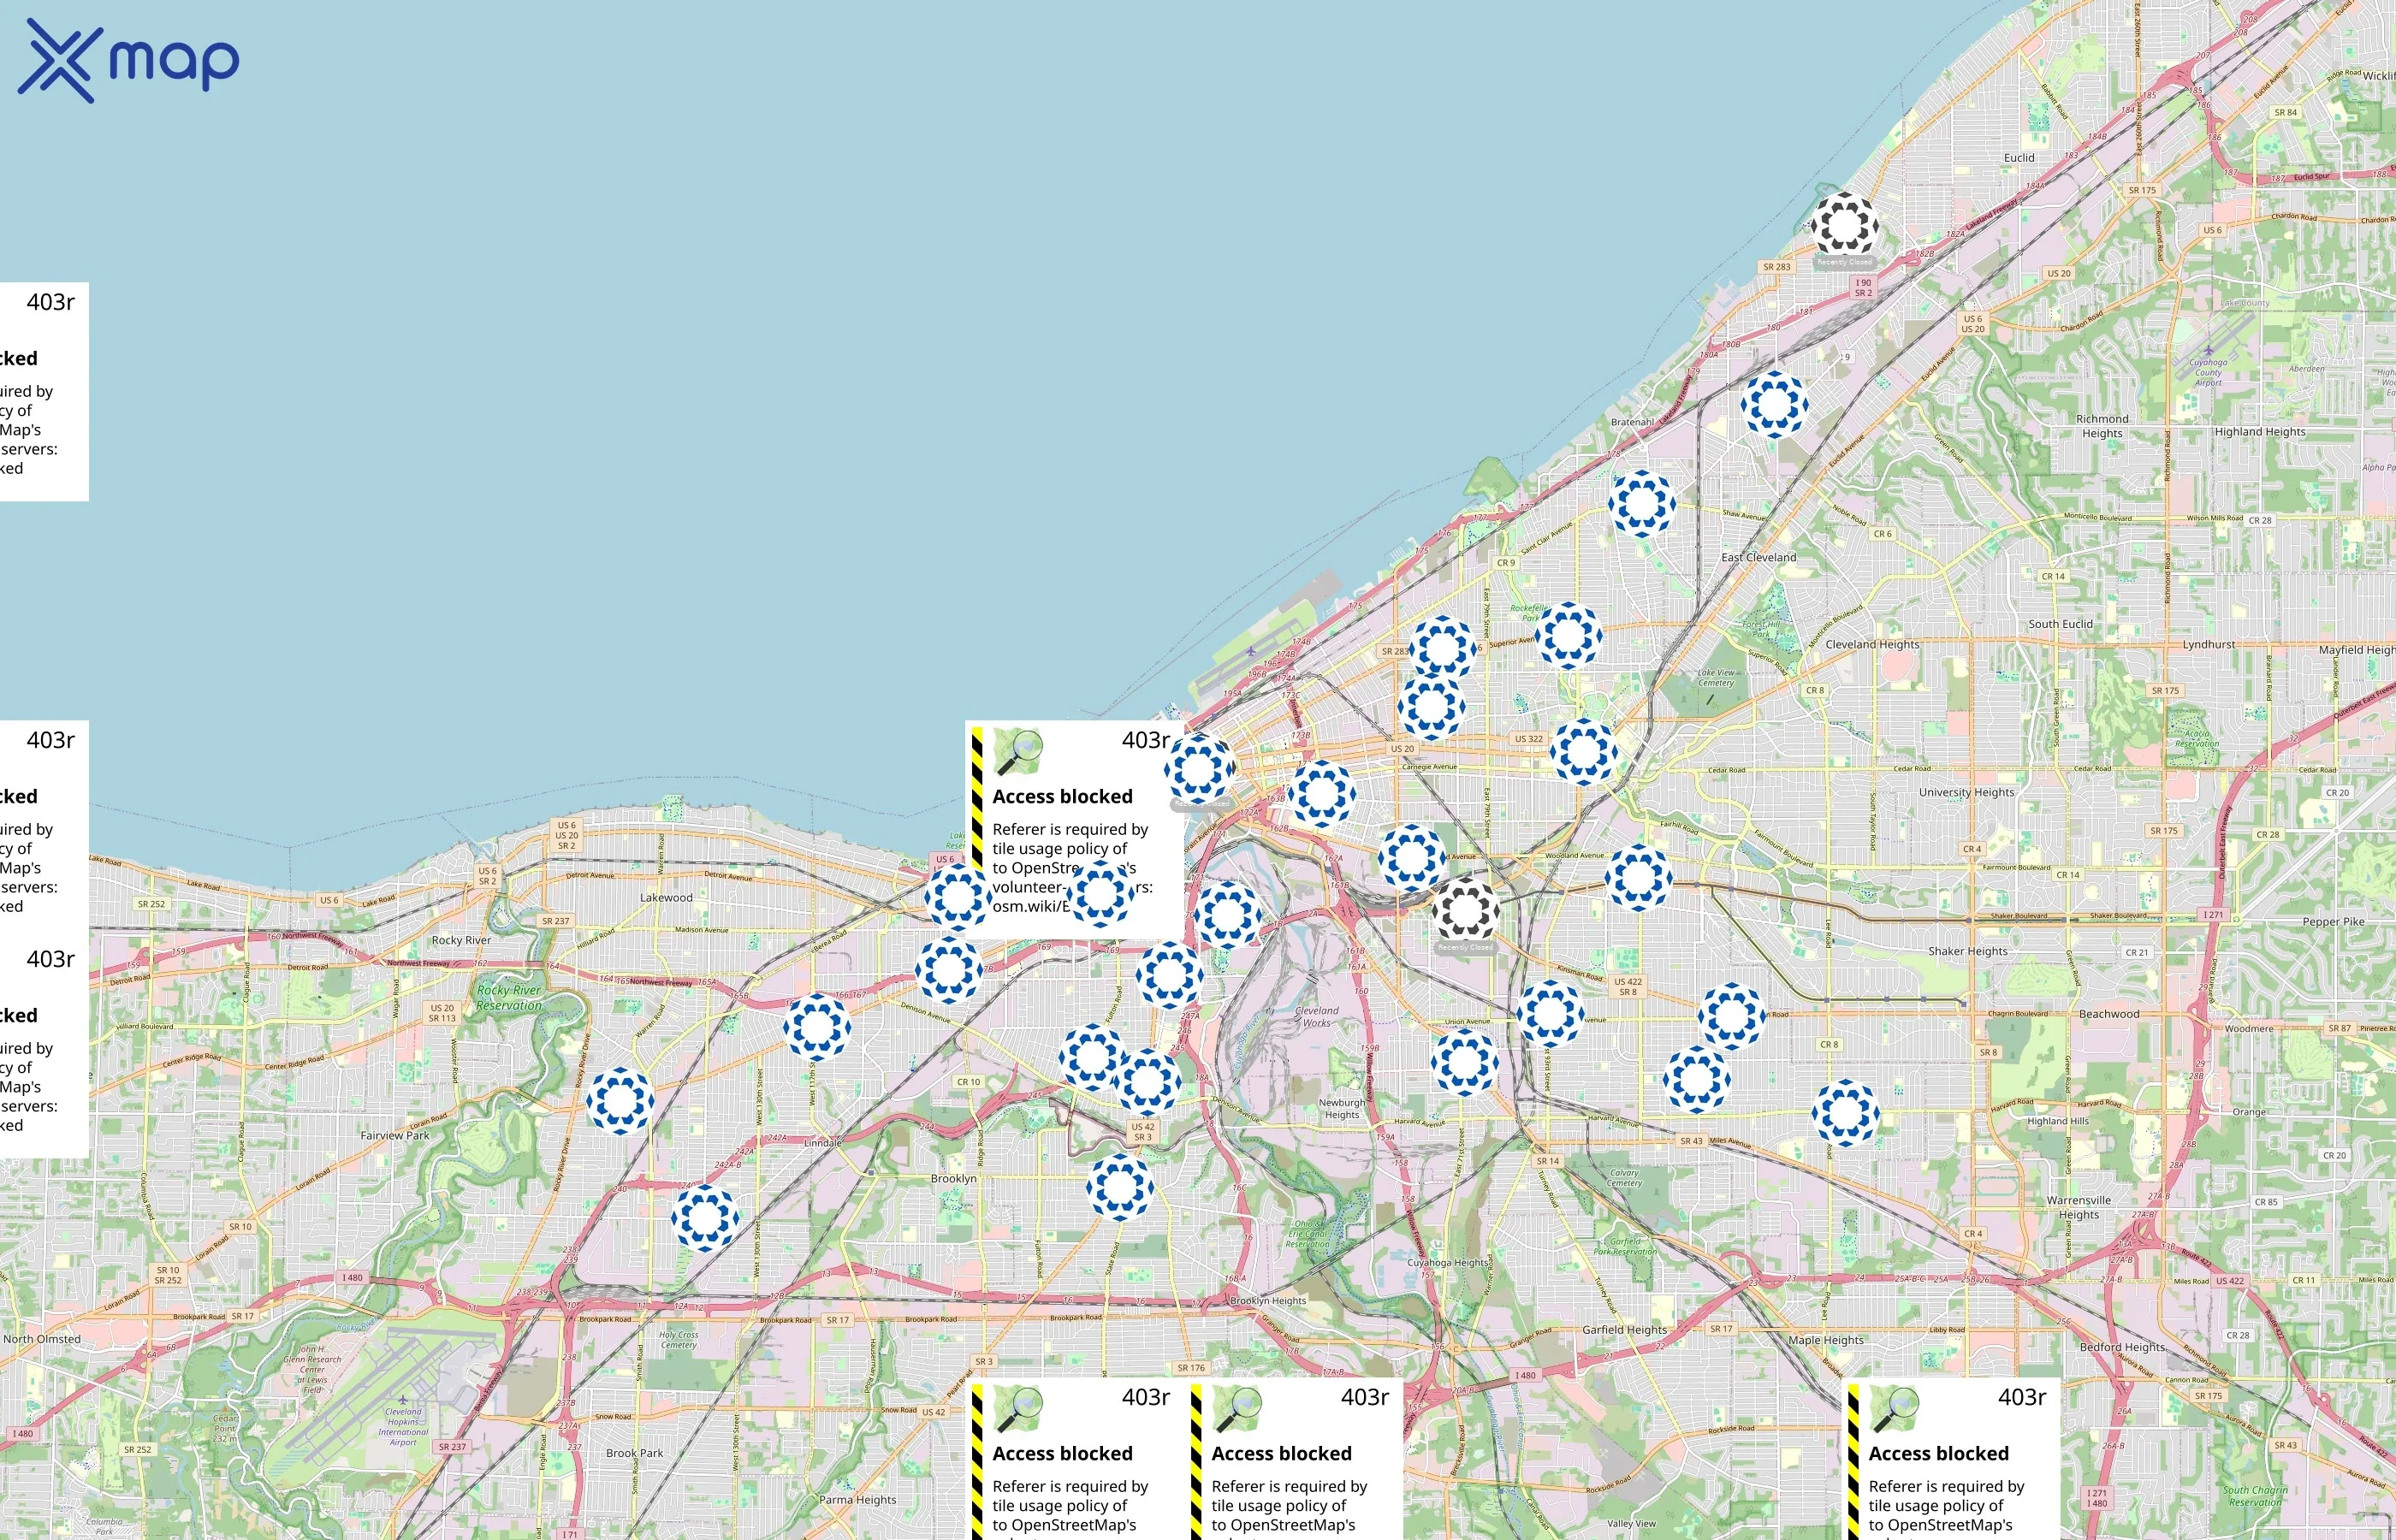The width and height of the screenshot is (2396, 1540).
Task: Open blue marker right of US 322 shield
Action: (1583, 751)
